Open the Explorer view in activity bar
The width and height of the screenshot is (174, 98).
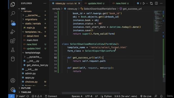tap(13, 4)
